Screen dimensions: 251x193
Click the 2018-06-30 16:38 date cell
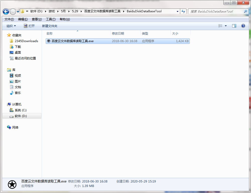[124, 41]
